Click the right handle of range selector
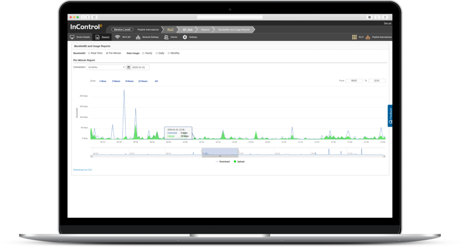Image resolution: width=460 pixels, height=247 pixels. click(238, 151)
